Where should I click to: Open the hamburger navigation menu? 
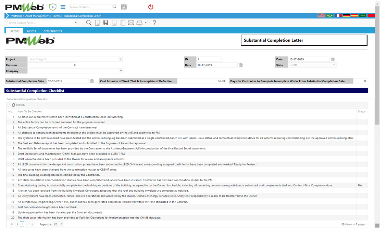(63, 7)
